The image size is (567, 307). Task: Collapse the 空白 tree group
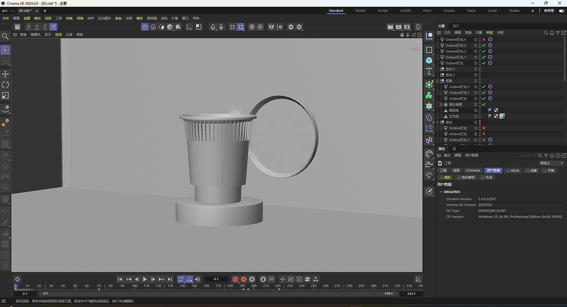[438, 122]
